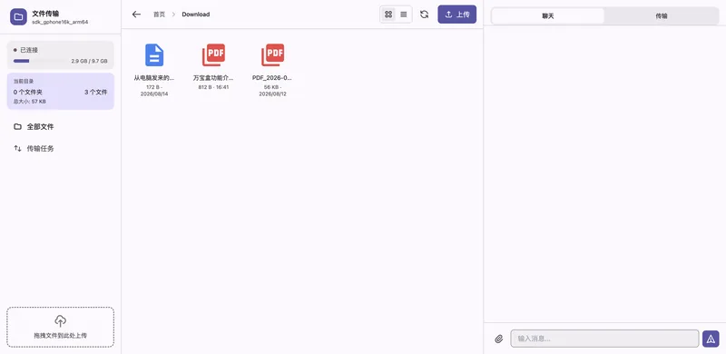Click the file name 从电脑发来的...
726x354 pixels.
[x=154, y=78]
